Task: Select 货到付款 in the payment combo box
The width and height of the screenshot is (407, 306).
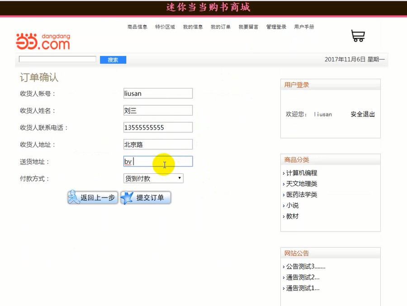Action: [154, 178]
